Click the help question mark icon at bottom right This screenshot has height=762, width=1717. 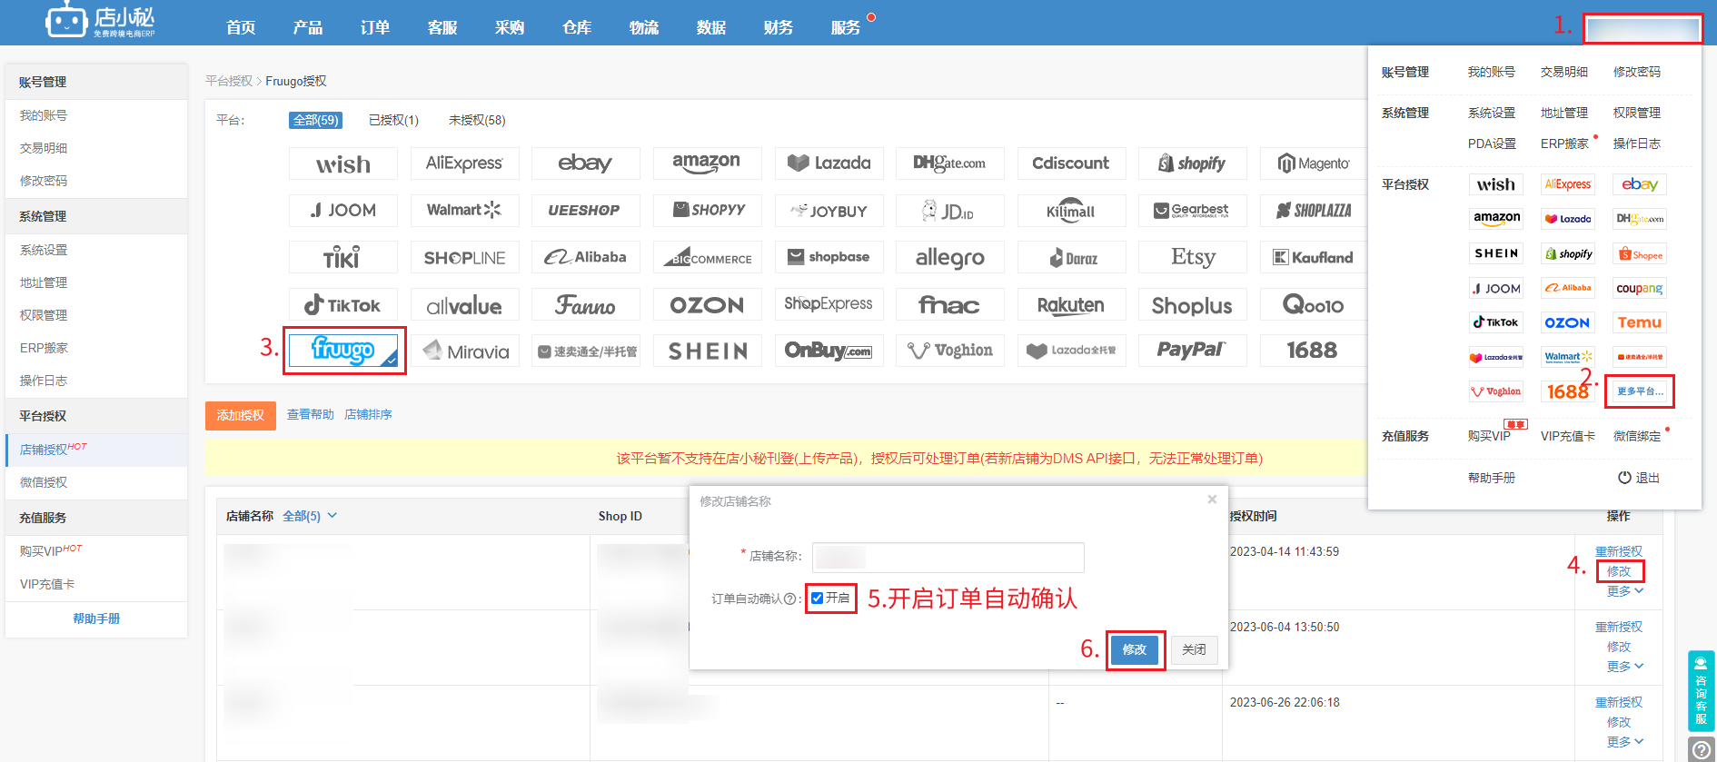tap(1701, 749)
